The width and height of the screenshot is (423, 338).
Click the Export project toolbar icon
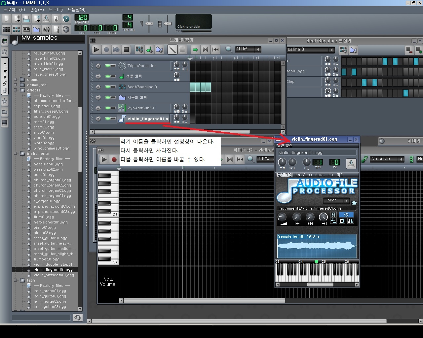56,19
